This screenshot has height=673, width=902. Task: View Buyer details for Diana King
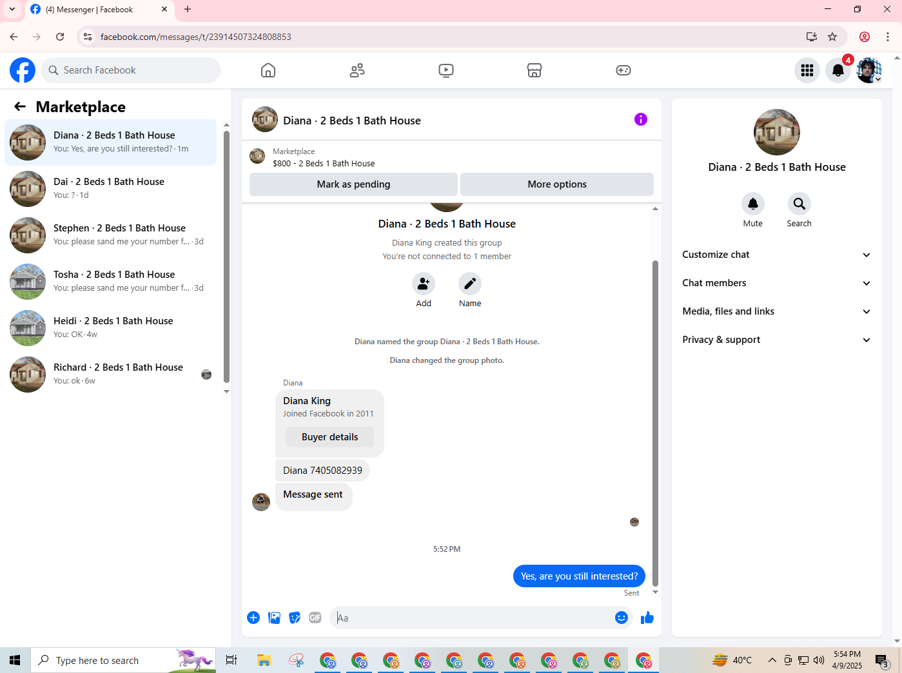329,437
